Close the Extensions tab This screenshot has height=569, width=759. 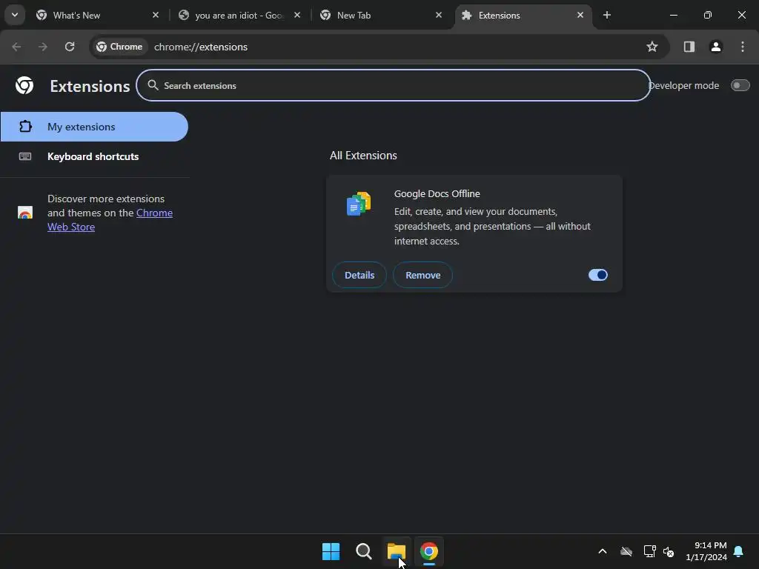click(x=580, y=16)
